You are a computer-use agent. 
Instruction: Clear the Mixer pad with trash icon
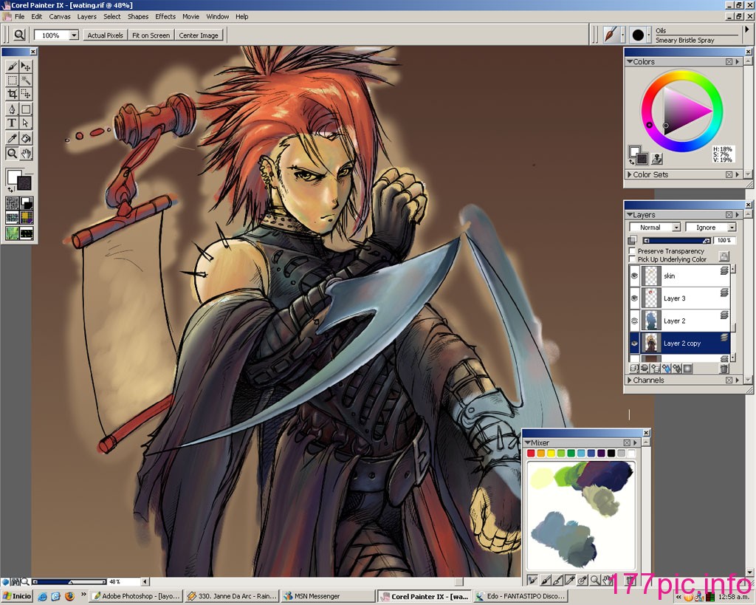(630, 579)
